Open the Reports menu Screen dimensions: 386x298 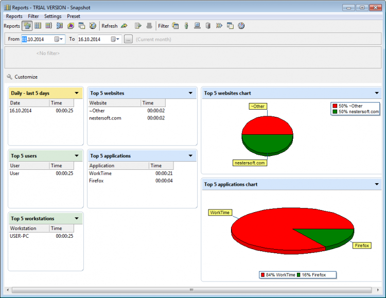coord(14,16)
